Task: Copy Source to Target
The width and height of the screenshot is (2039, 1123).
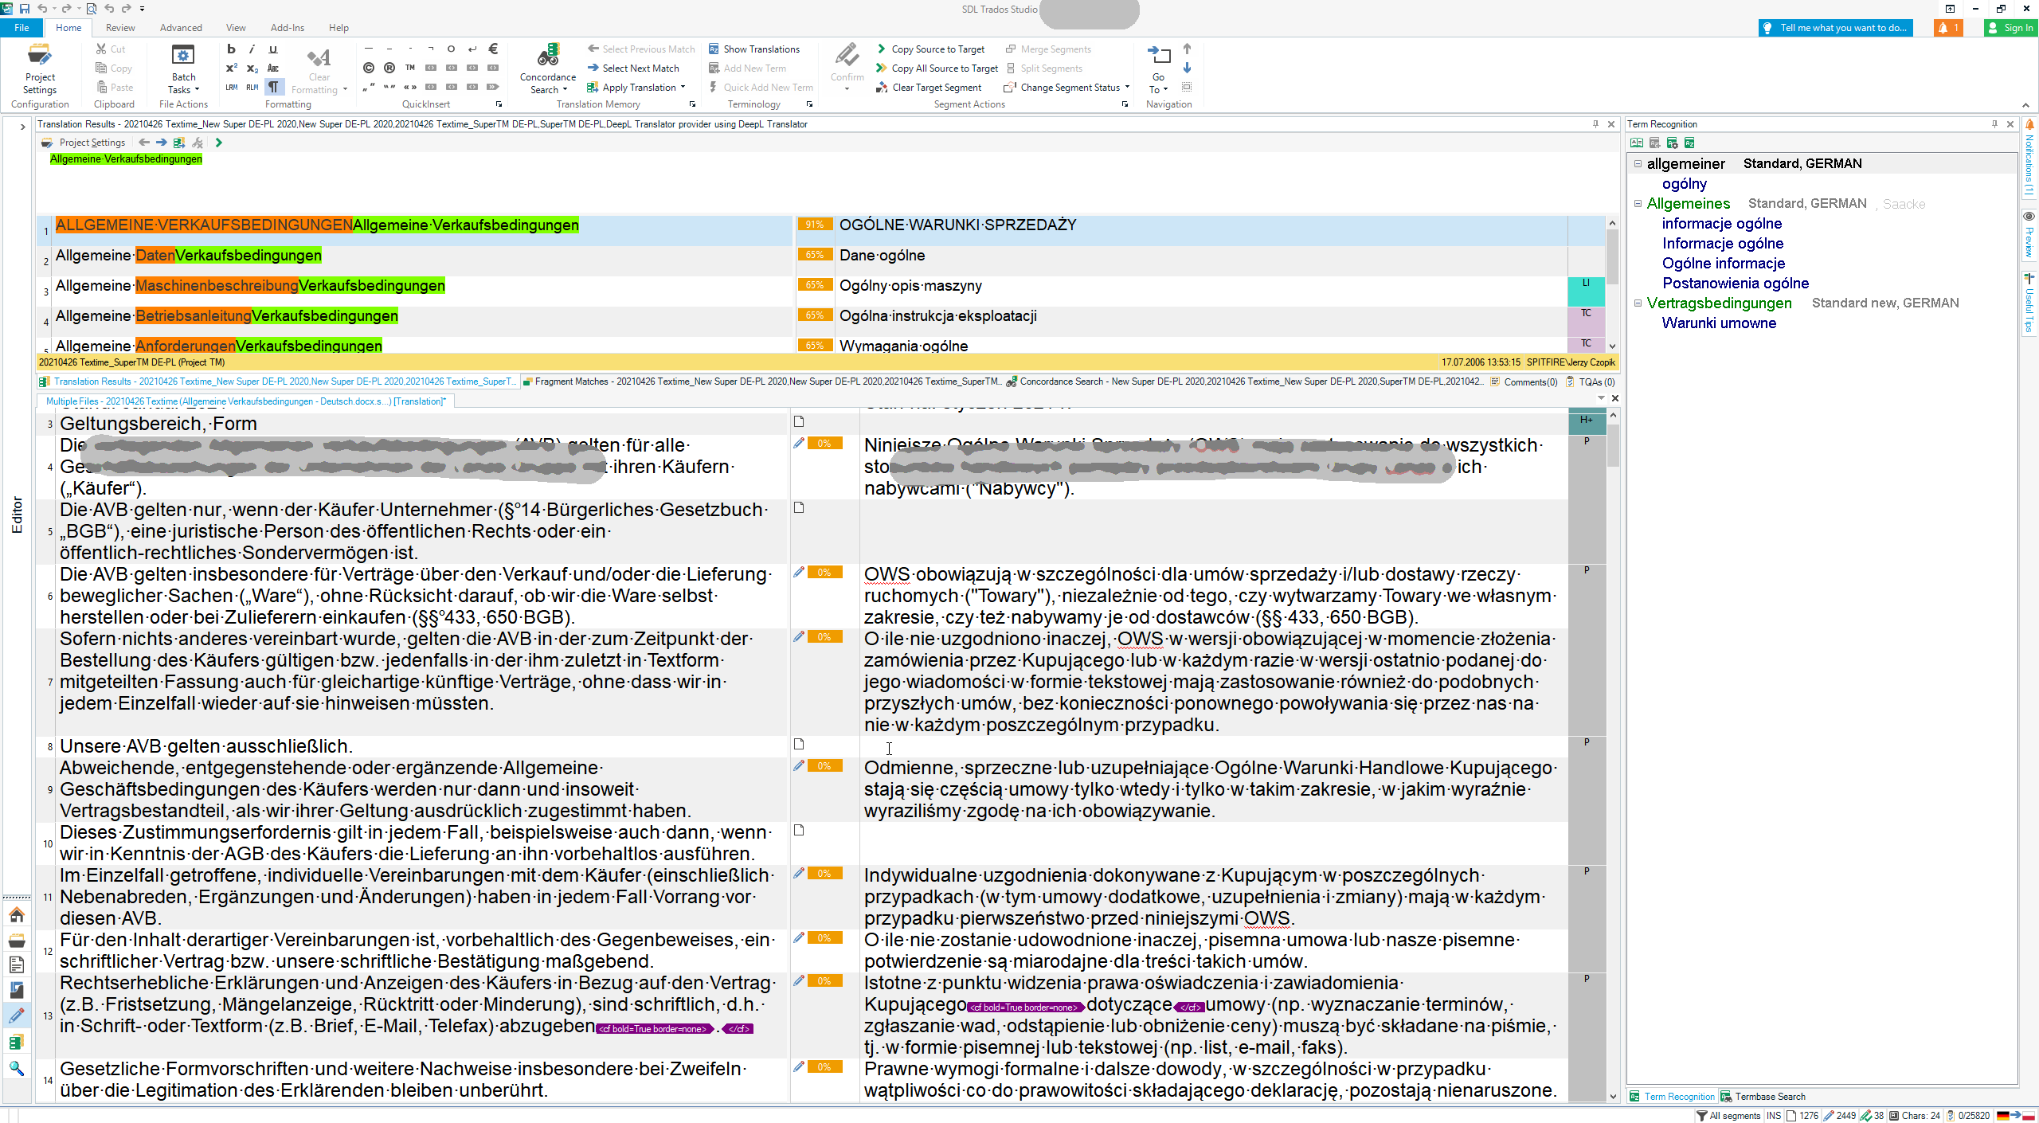Action: point(932,49)
